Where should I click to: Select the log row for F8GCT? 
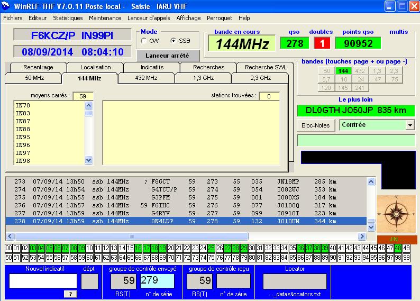click(x=186, y=181)
